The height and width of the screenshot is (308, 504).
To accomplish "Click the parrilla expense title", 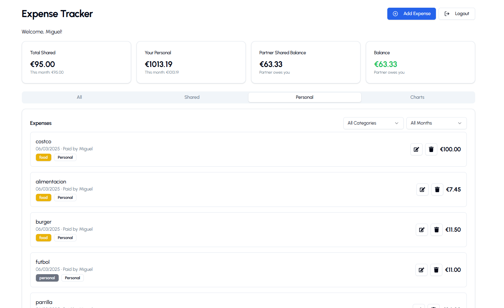I will click(x=44, y=302).
